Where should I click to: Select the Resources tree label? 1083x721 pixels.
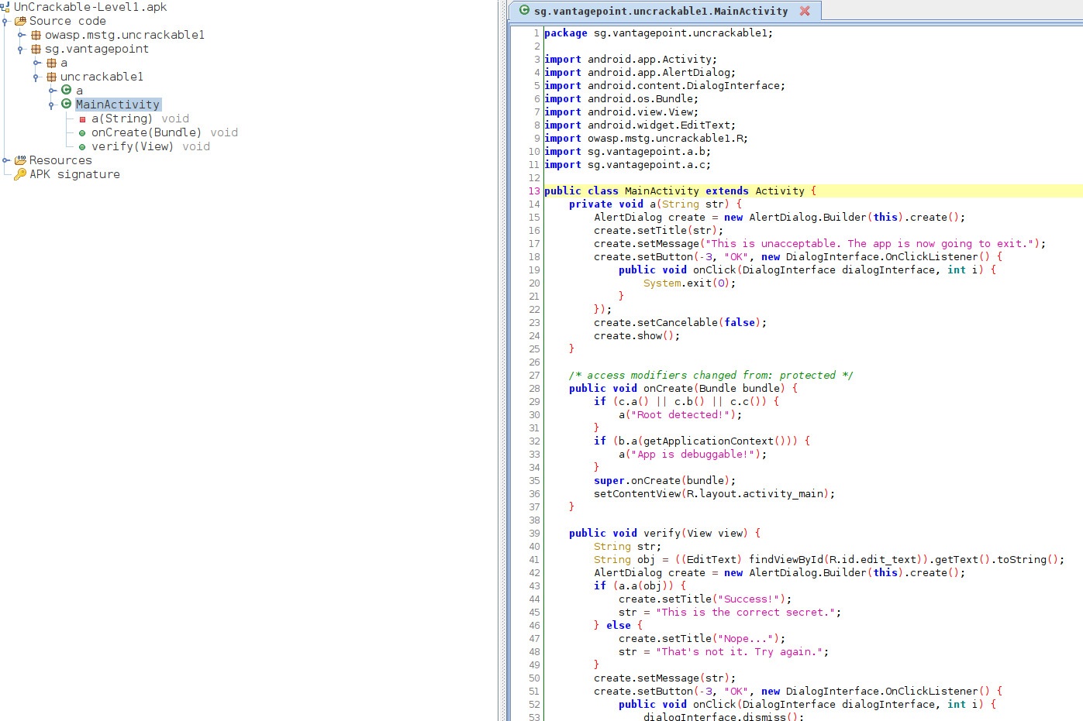click(60, 160)
